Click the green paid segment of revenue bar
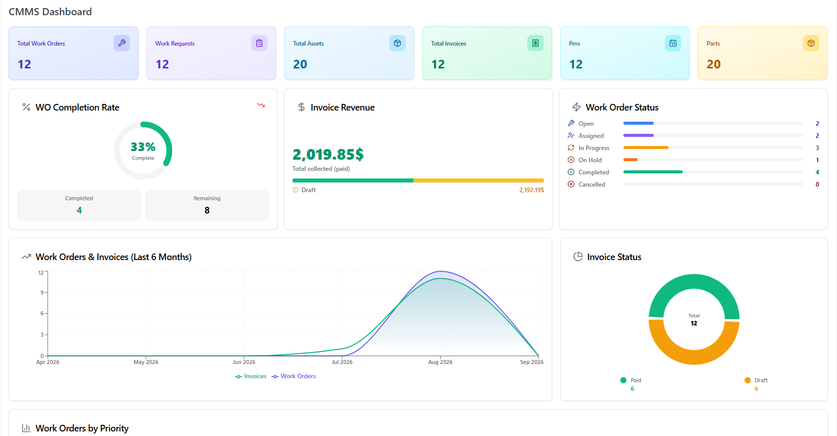837x436 pixels. point(353,180)
